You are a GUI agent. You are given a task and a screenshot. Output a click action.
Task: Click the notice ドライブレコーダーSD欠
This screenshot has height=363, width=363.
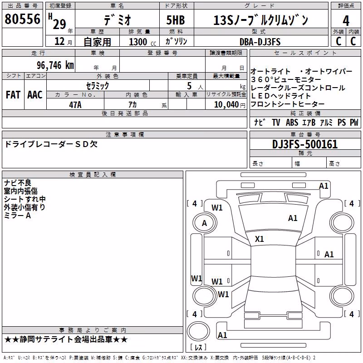51,144
